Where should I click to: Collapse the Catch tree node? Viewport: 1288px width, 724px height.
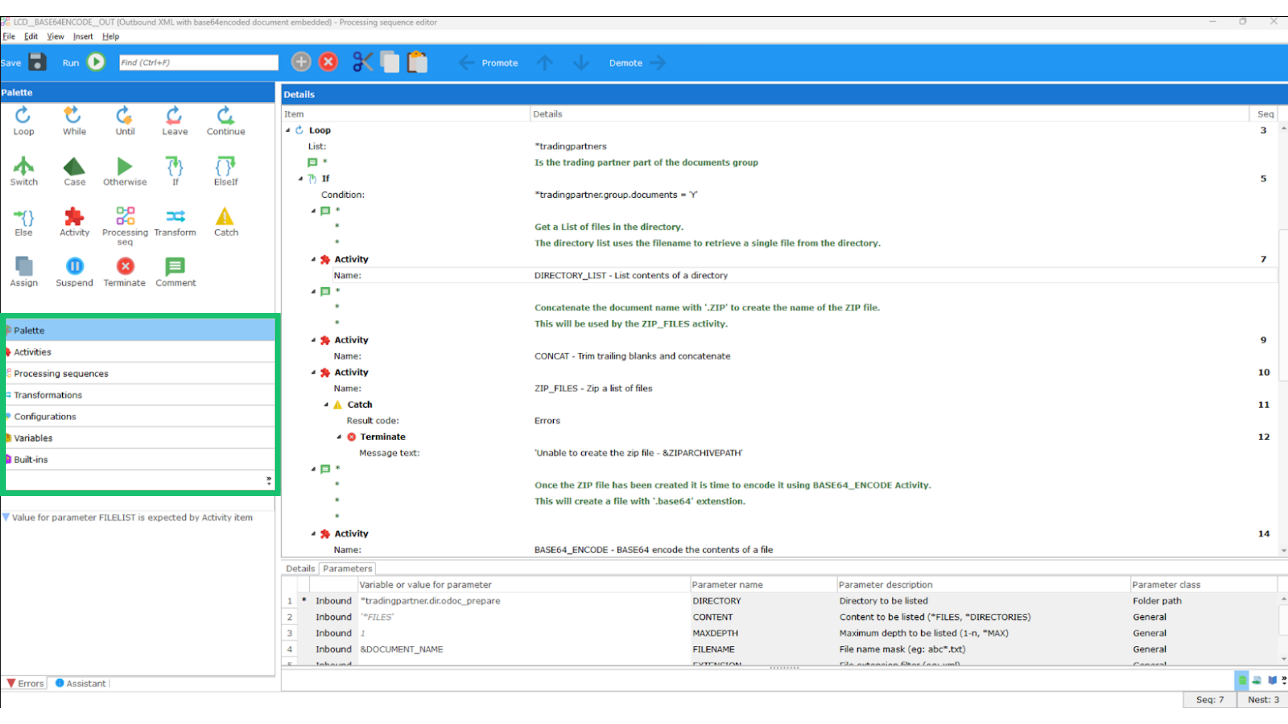tap(326, 405)
